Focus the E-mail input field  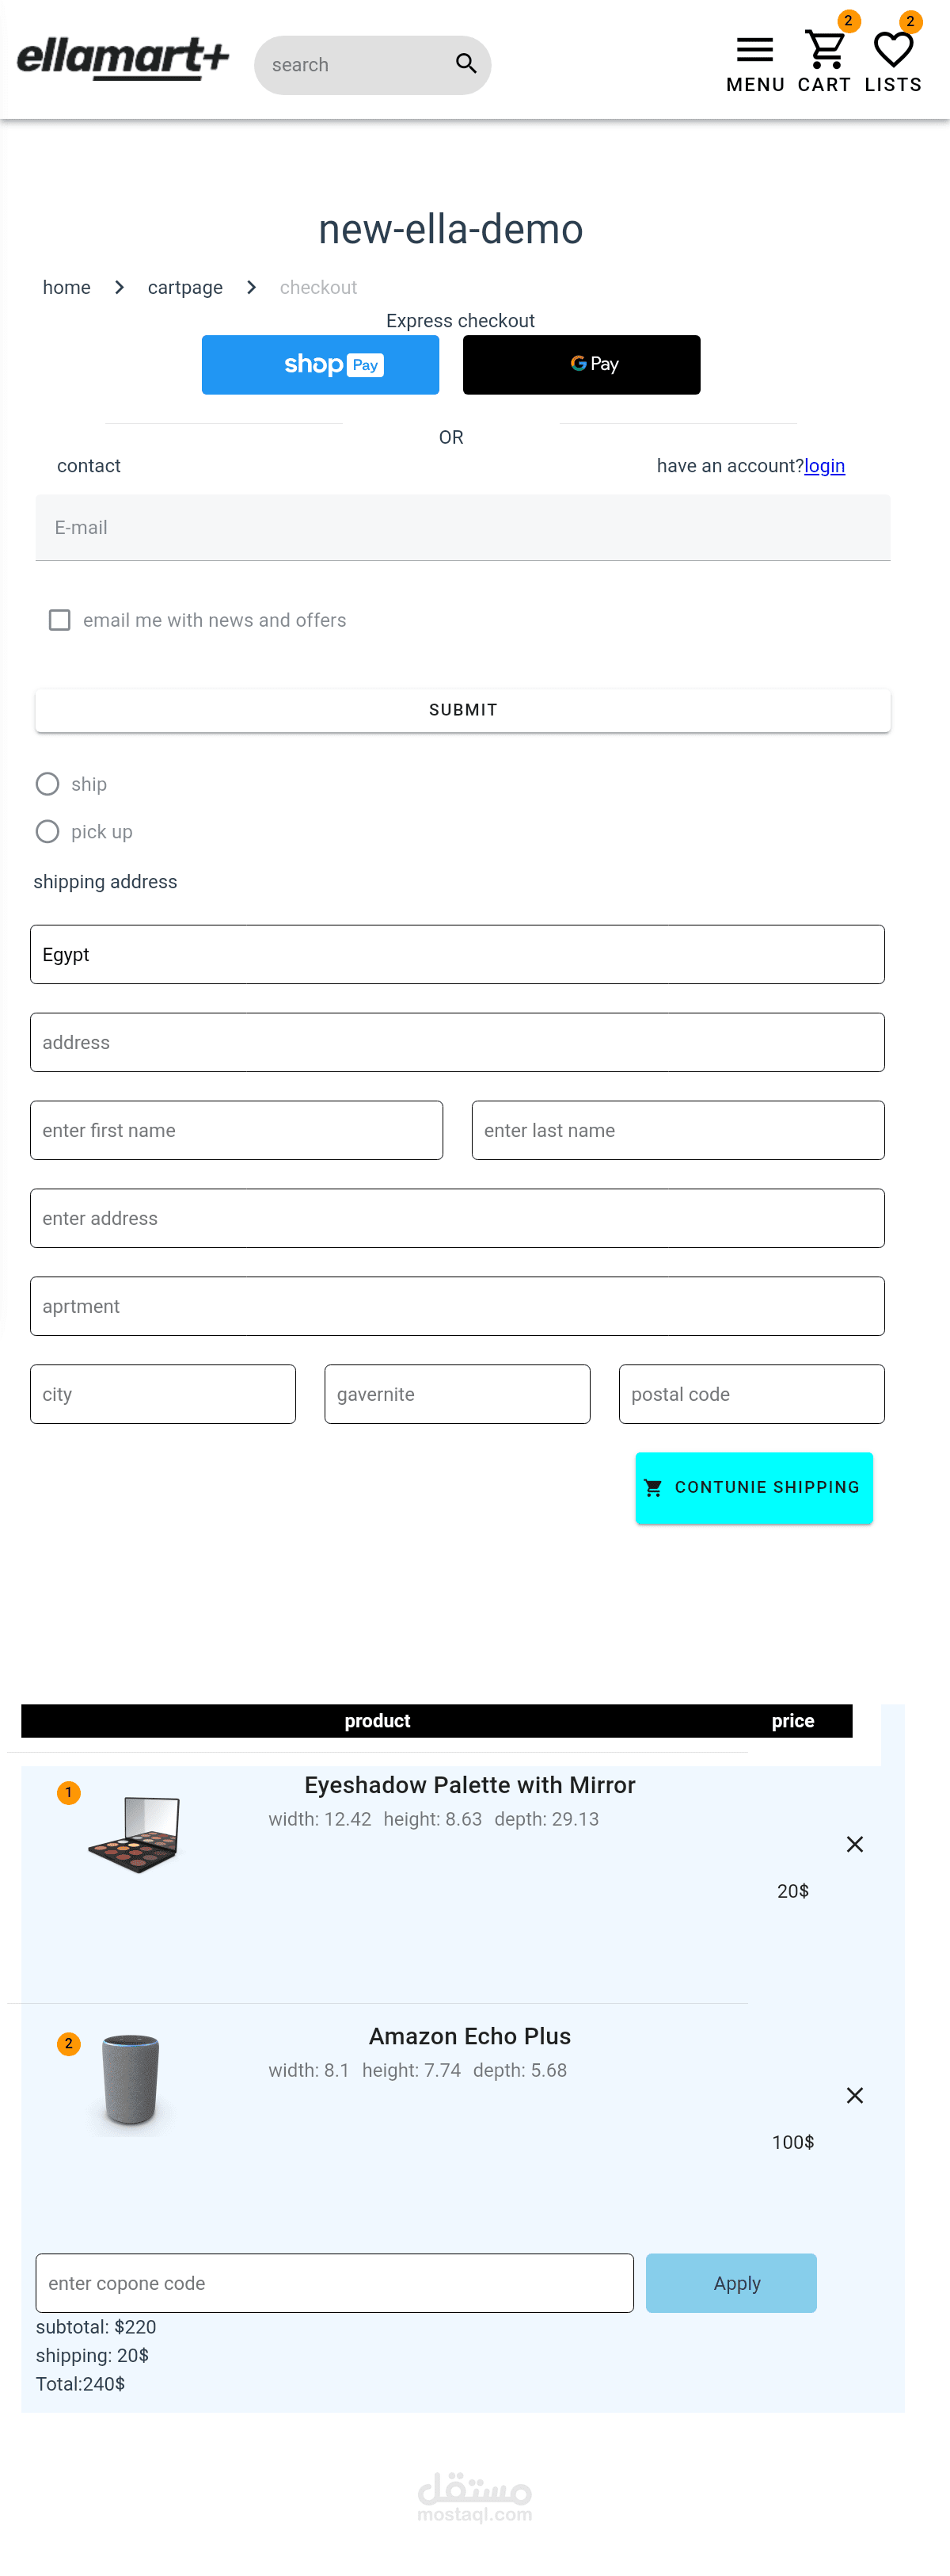pos(462,528)
